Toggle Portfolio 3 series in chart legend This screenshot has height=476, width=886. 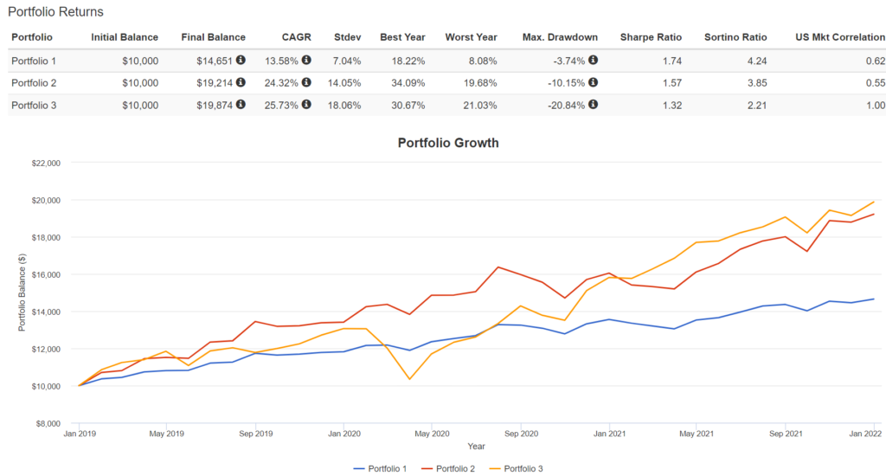tap(519, 469)
